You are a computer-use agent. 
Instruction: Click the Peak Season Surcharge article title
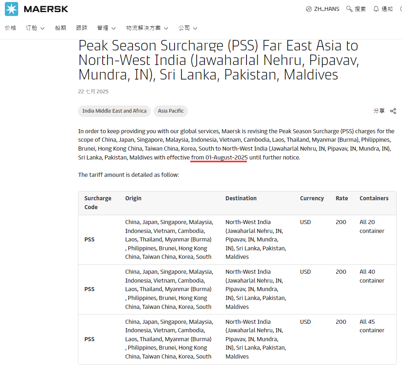click(x=219, y=60)
